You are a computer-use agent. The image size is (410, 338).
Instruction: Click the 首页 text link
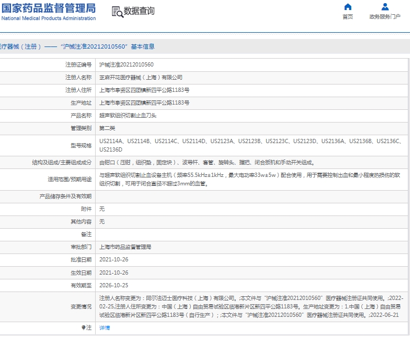coord(348,17)
